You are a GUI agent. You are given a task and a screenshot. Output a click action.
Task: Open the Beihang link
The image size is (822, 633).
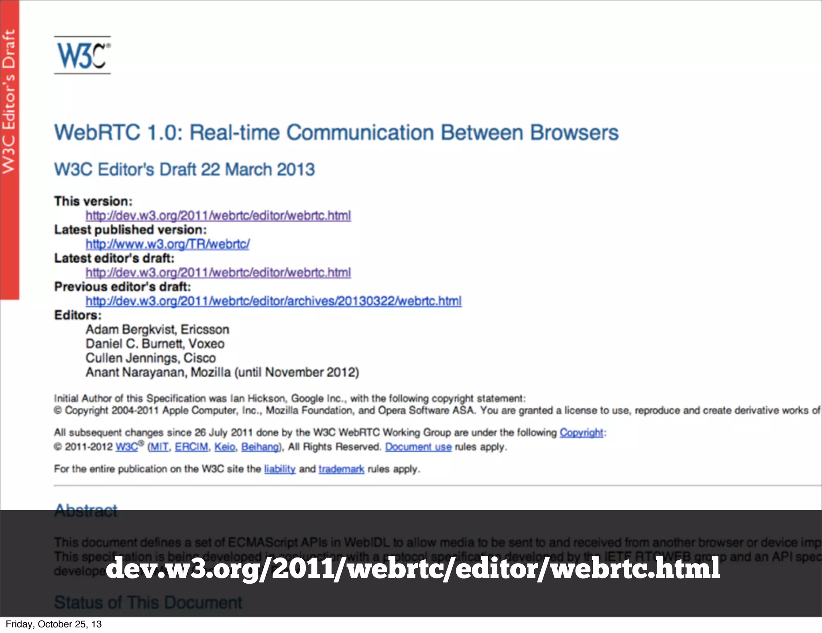pyautogui.click(x=260, y=447)
